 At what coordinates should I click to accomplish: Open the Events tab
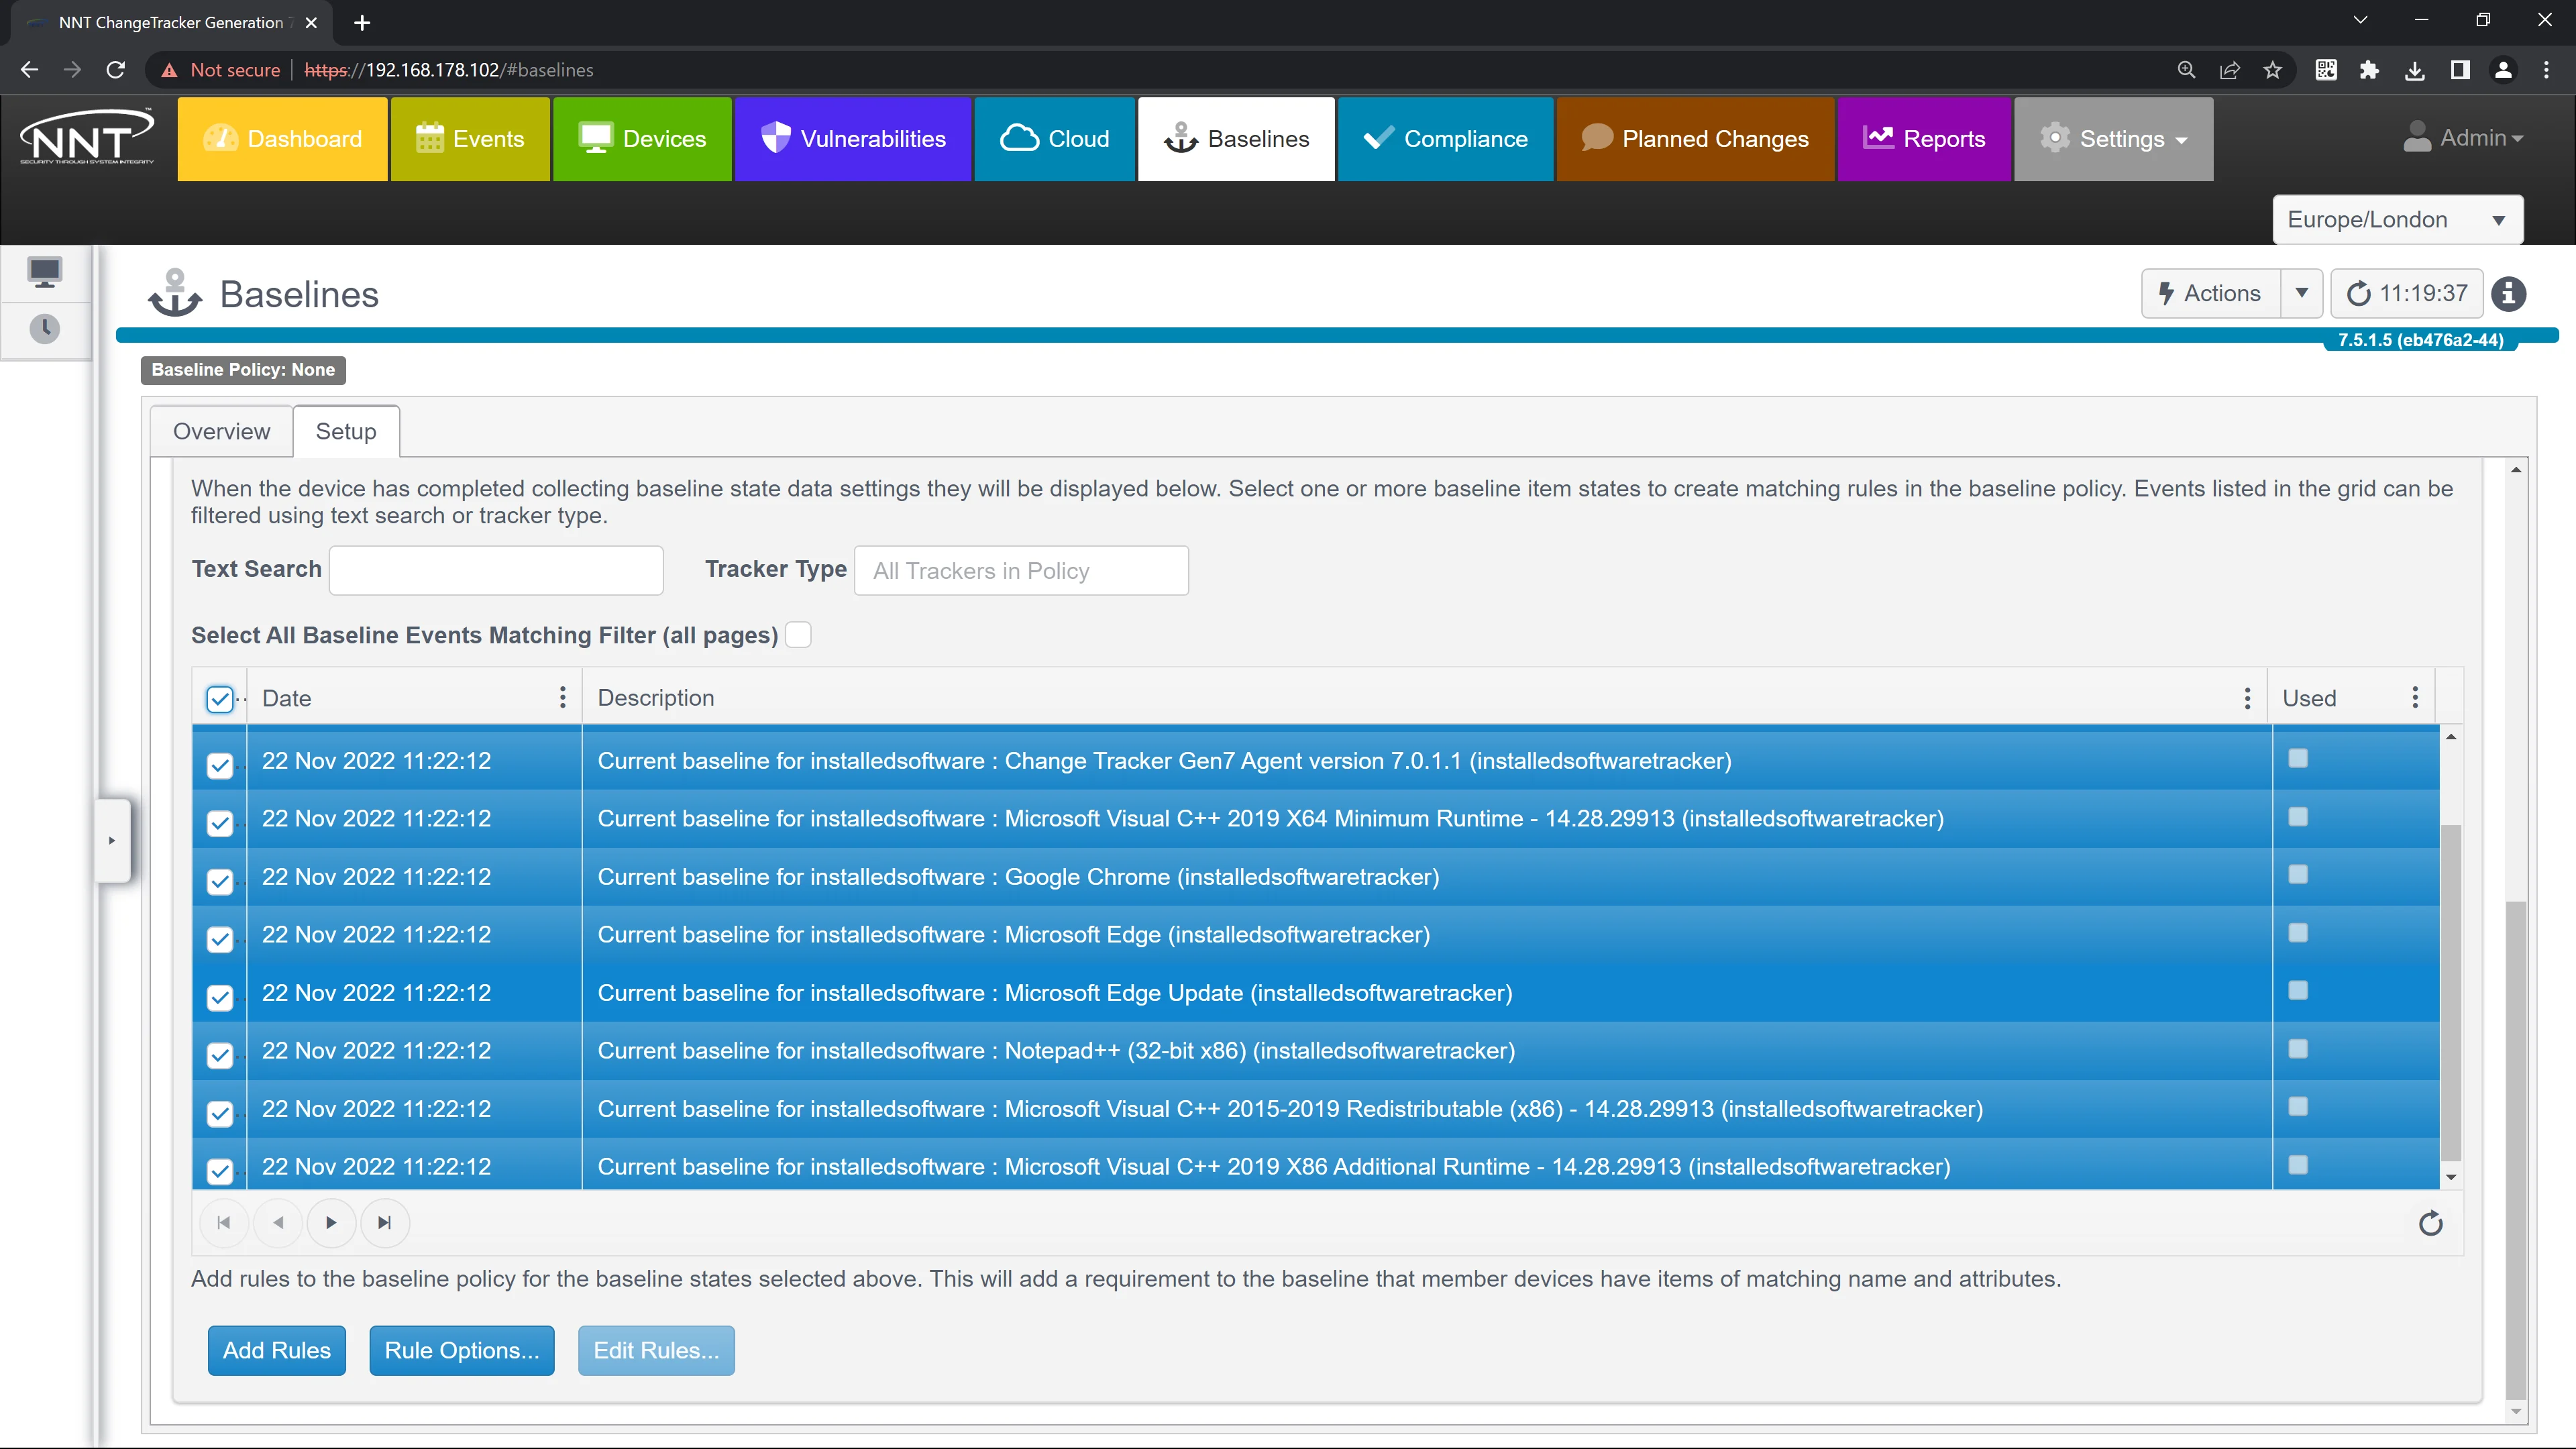[x=470, y=139]
